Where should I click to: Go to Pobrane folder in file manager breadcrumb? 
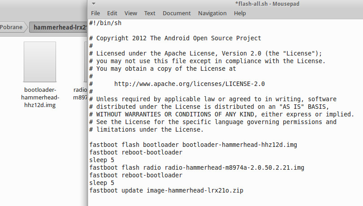pyautogui.click(x=12, y=27)
